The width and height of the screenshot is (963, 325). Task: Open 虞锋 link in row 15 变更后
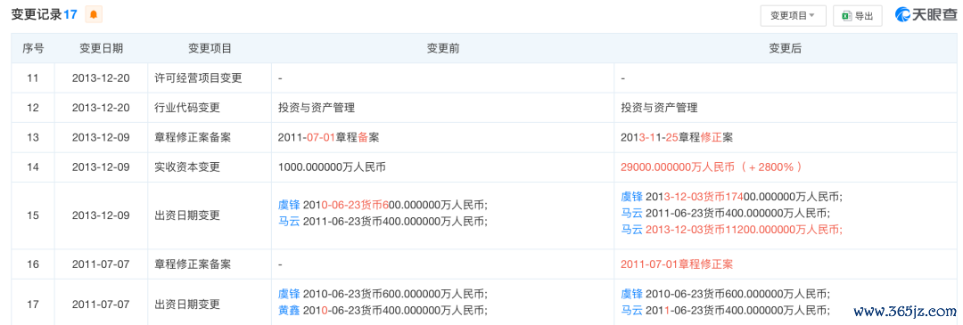pyautogui.click(x=632, y=197)
